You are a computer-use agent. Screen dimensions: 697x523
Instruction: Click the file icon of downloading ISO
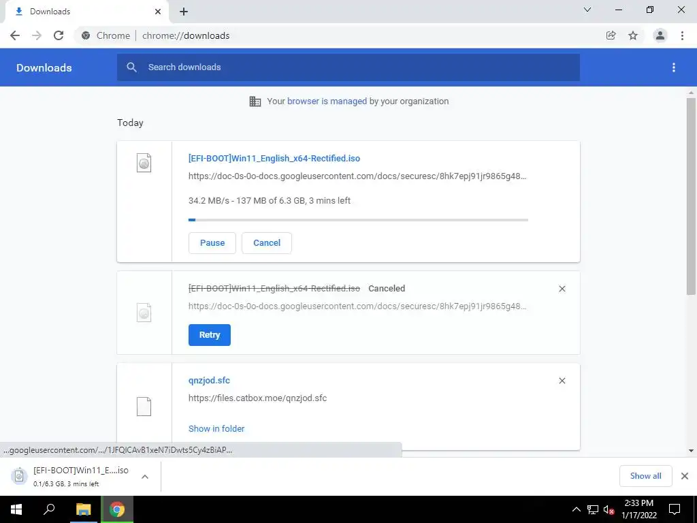click(144, 163)
